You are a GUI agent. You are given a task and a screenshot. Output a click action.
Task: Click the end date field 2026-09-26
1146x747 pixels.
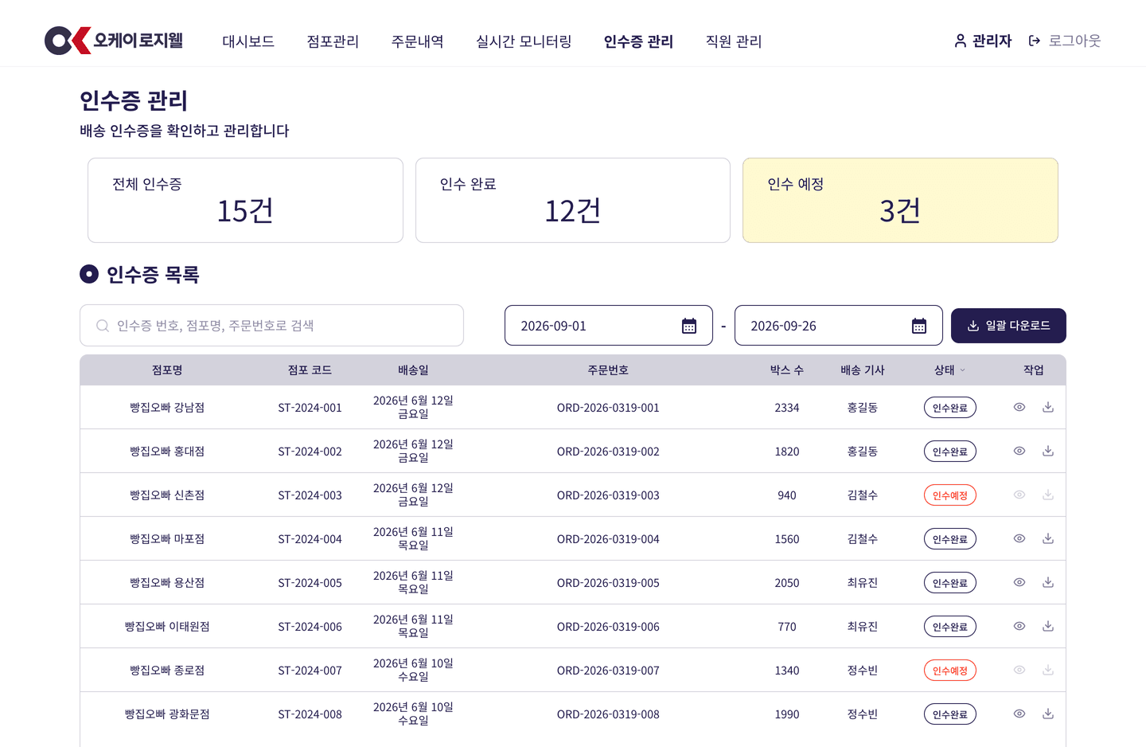[839, 326]
